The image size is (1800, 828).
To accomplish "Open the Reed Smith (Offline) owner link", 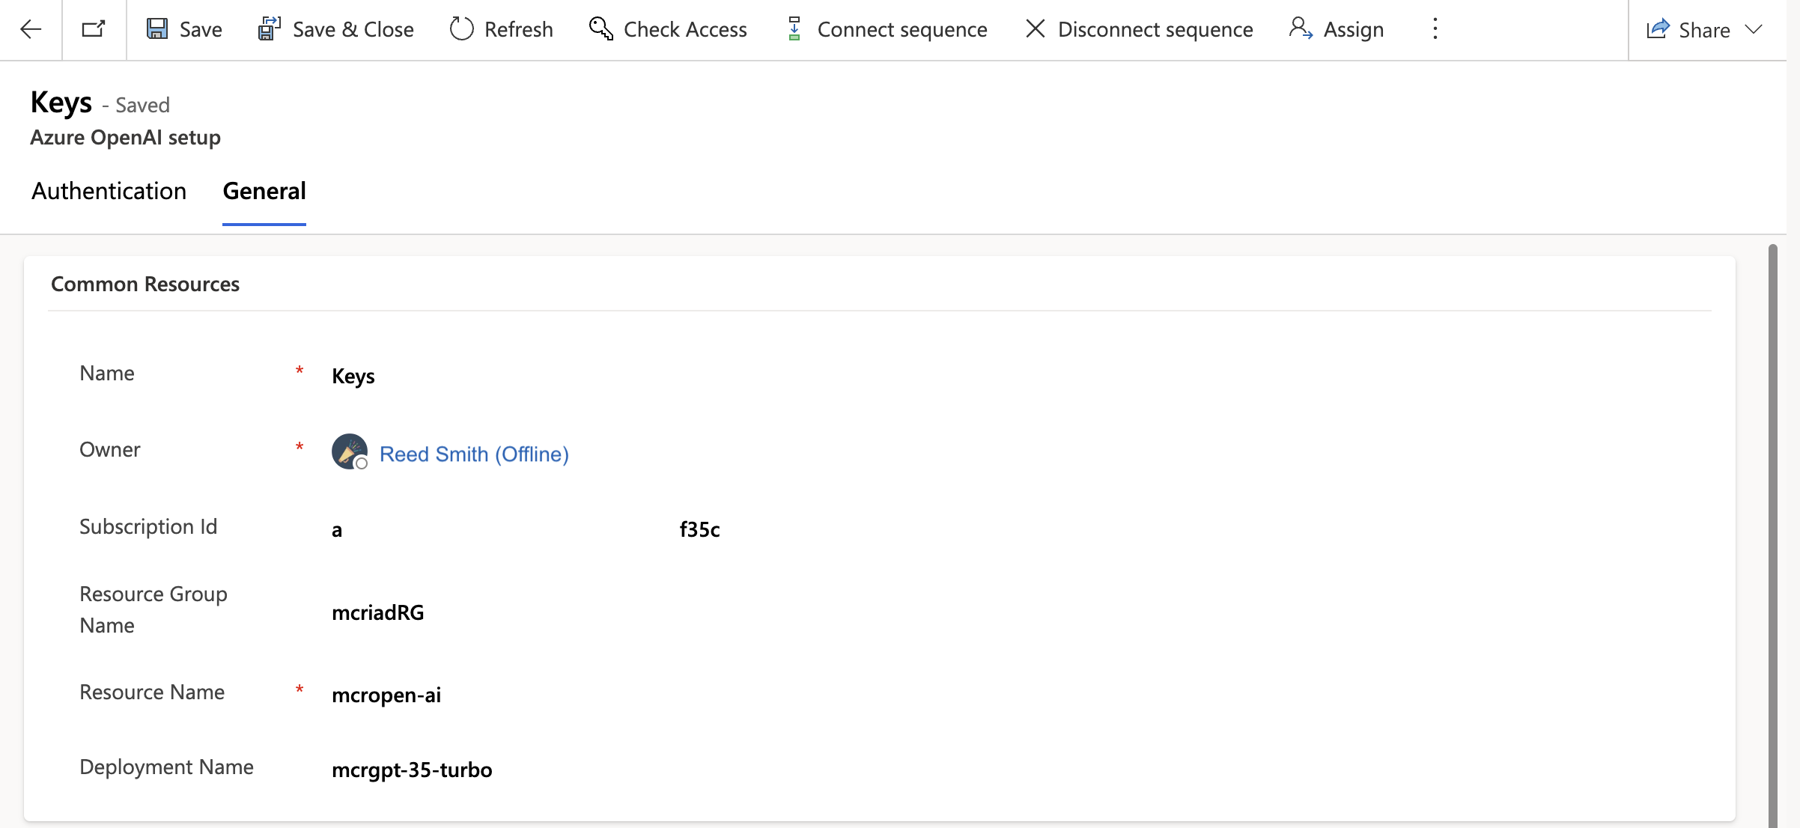I will coord(474,454).
